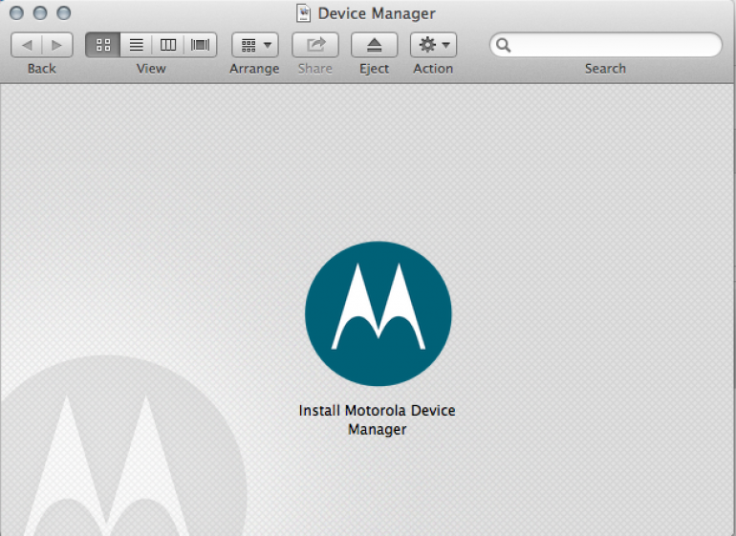The height and width of the screenshot is (536, 736).
Task: Select the Install Motorola Device Manager label
Action: coord(377,420)
